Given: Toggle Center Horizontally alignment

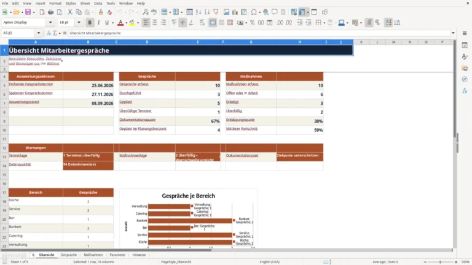Looking at the screenshot, I should tap(155, 23).
